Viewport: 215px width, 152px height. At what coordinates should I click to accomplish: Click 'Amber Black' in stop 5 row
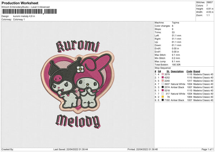pos(177,87)
